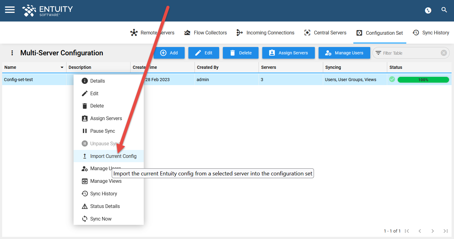Image resolution: width=454 pixels, height=239 pixels.
Task: Sort by Name column dropdown arrow
Action: pyautogui.click(x=62, y=67)
